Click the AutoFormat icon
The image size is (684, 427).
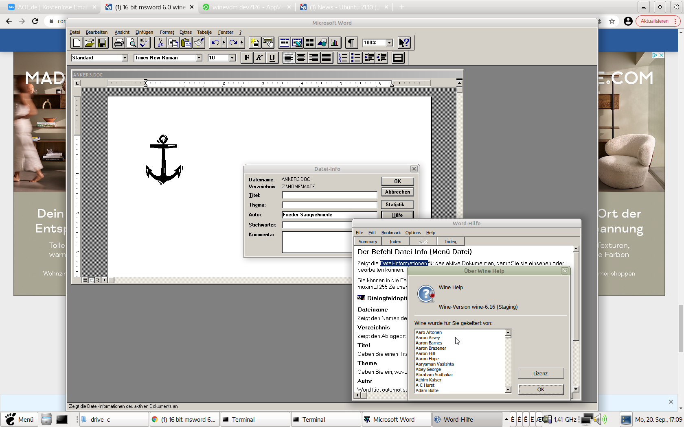coord(255,43)
